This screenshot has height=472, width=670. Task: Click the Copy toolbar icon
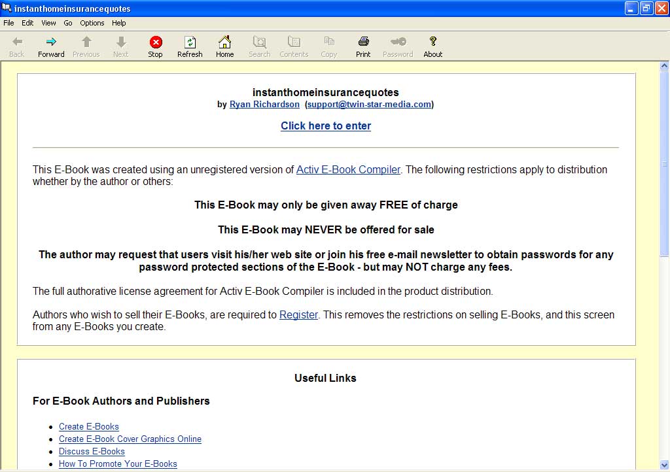coord(329,41)
